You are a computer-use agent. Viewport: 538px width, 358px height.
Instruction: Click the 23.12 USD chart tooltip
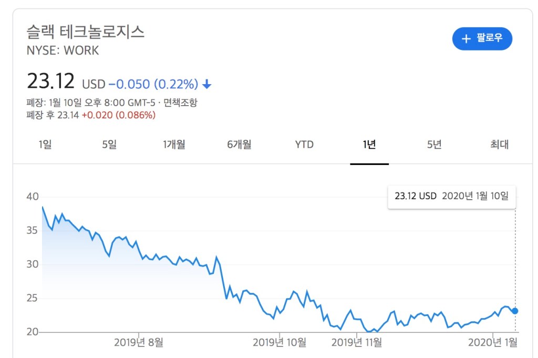tap(451, 196)
